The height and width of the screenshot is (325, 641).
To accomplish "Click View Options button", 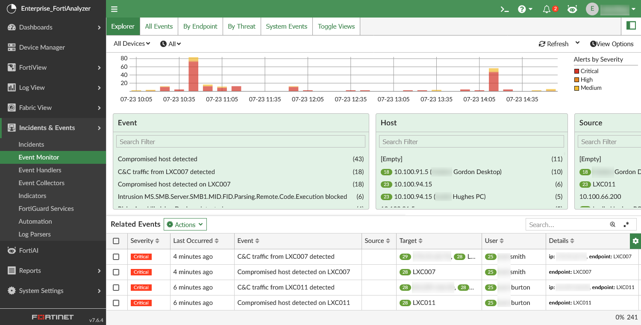I will (612, 44).
